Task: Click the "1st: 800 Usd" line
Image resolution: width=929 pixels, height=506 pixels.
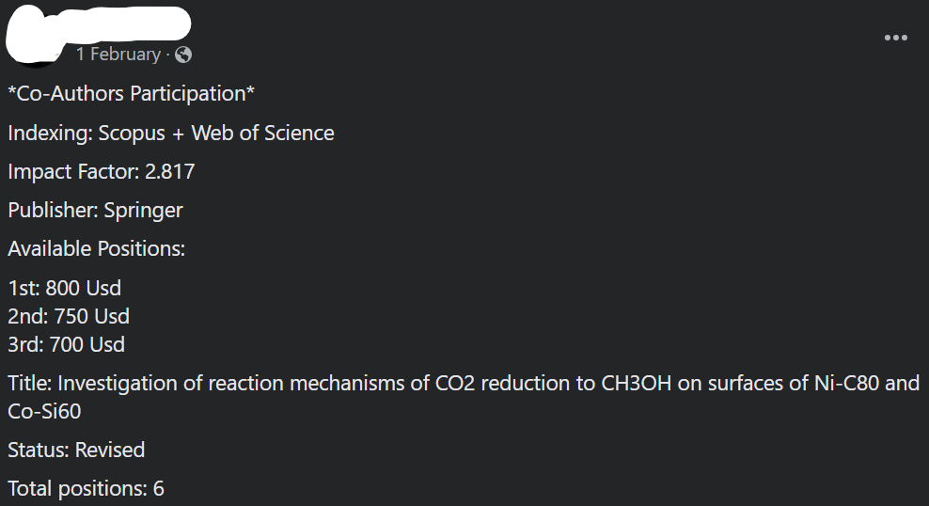Action: pos(65,288)
